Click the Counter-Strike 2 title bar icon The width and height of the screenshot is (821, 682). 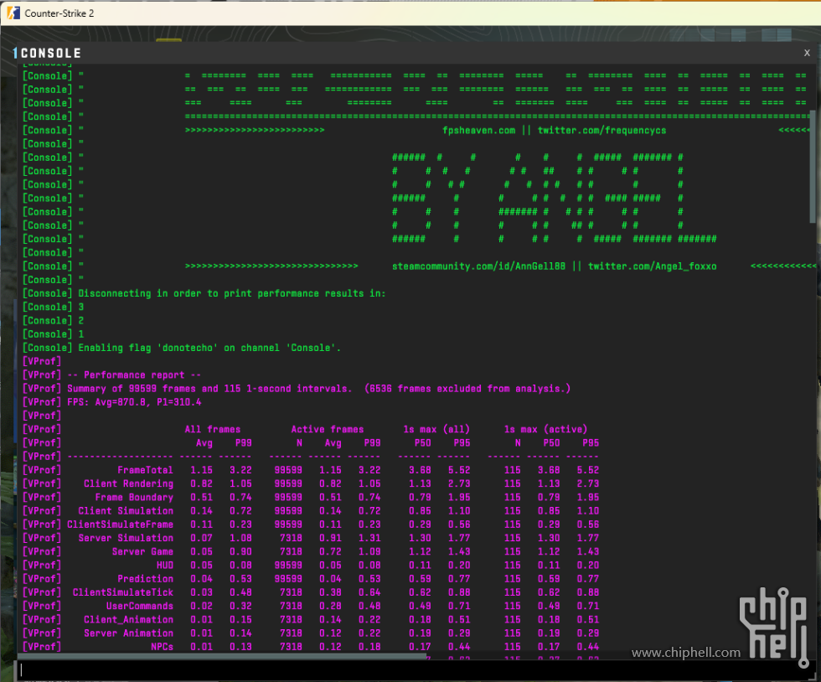point(13,13)
